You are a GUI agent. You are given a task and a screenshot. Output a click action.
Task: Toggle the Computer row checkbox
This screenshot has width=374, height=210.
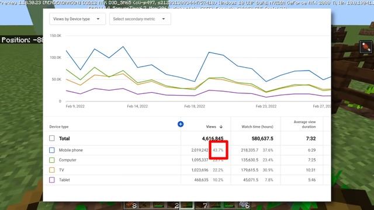(52, 160)
